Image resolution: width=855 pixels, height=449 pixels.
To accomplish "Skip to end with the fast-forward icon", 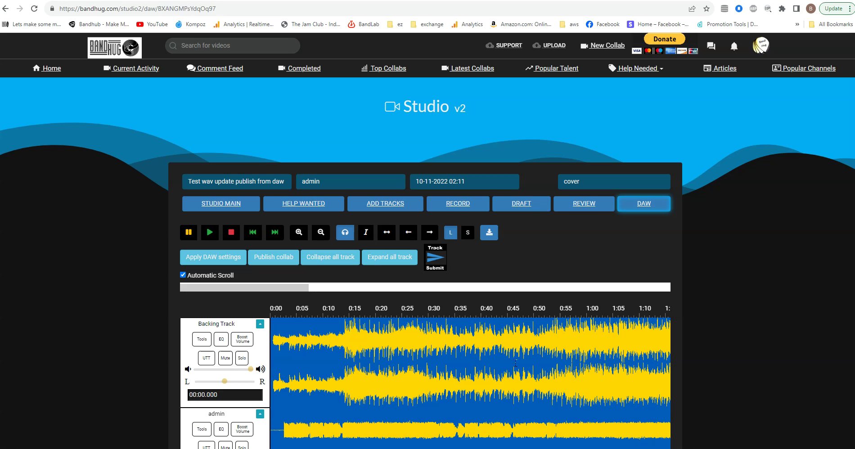I will (274, 232).
